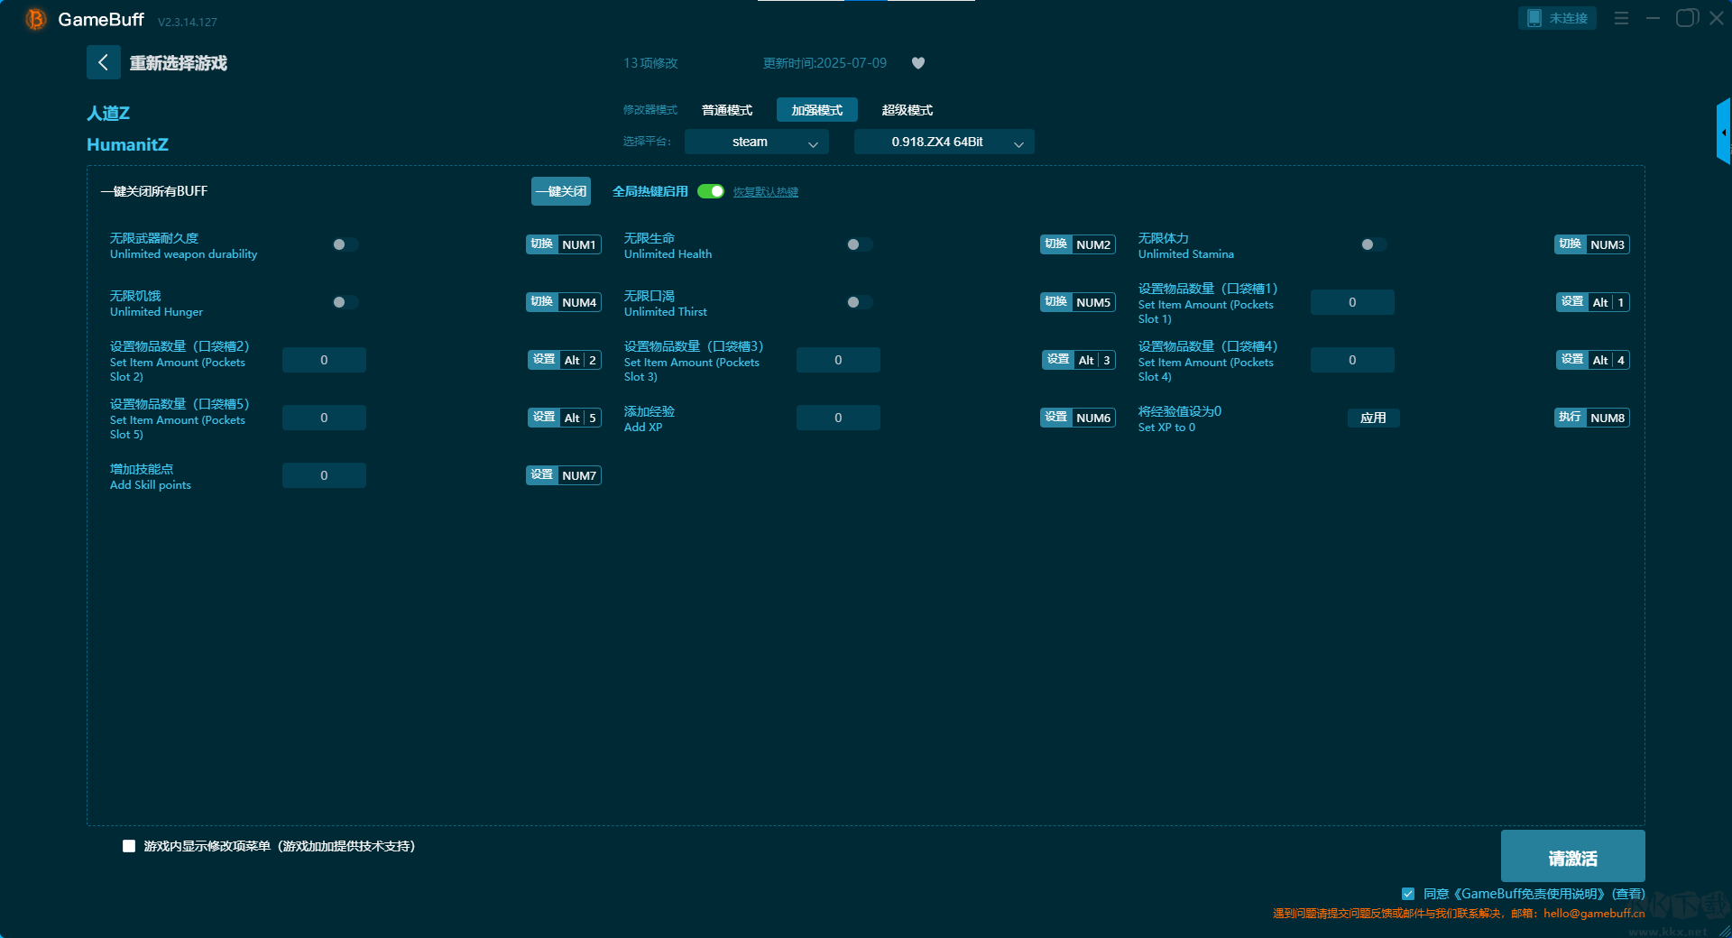1732x938 pixels.
Task: Switch to 普通模式 tab
Action: 727,110
